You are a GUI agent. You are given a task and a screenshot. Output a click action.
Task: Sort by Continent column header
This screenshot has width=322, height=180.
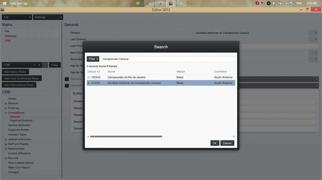220,72
